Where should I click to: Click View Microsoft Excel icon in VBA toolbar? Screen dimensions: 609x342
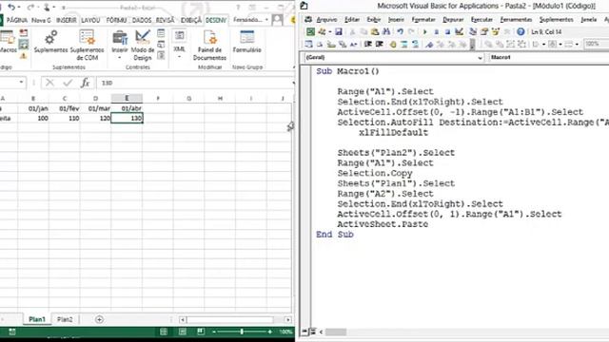310,31
